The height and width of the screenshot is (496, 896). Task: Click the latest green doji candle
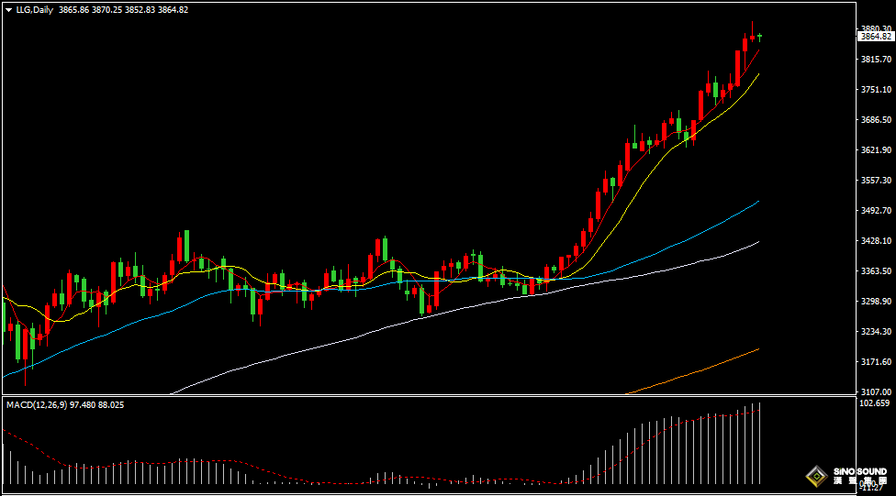coord(760,37)
